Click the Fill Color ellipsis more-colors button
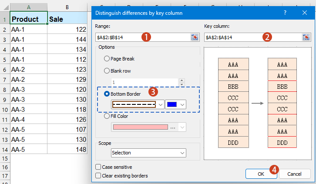The height and width of the screenshot is (184, 316). pyautogui.click(x=173, y=127)
